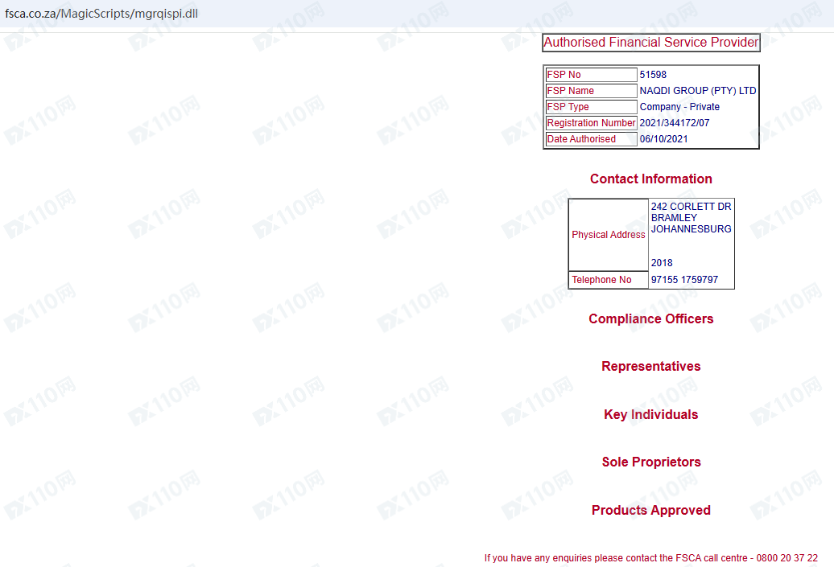The height and width of the screenshot is (567, 834).
Task: Click the fsca.co.za URL in address bar
Action: pyautogui.click(x=101, y=14)
